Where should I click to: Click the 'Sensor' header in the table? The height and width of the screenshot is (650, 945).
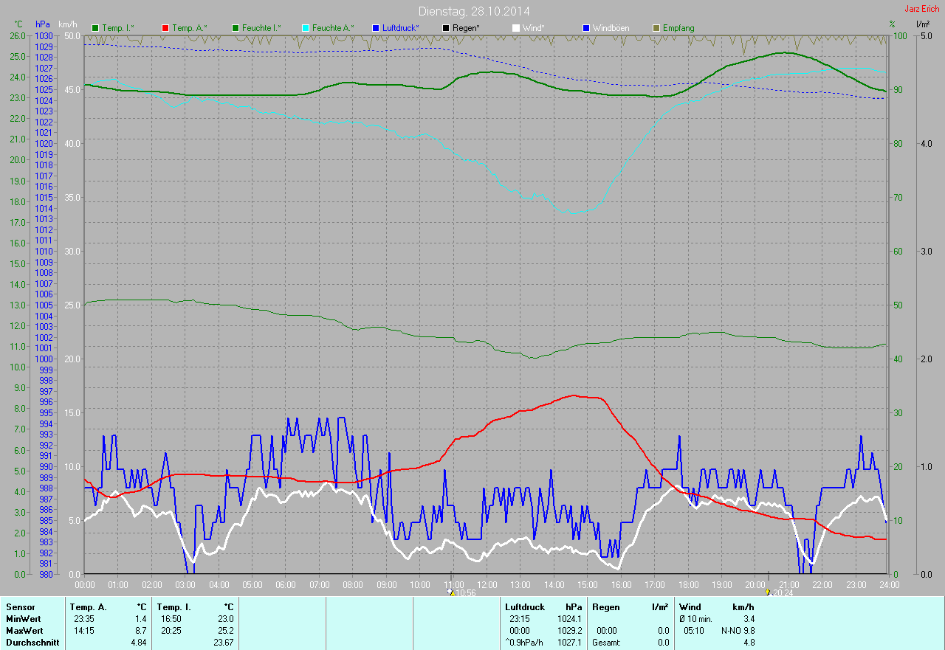(x=20, y=607)
